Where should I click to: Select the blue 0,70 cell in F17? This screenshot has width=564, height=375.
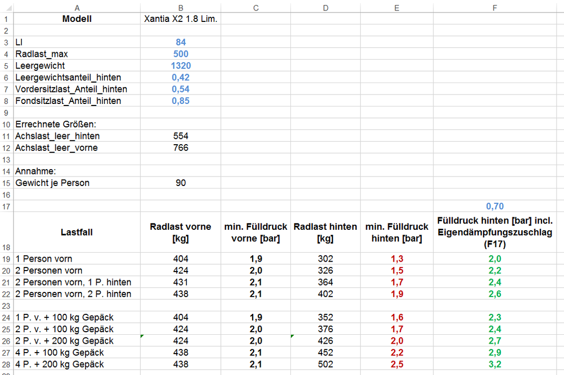495,206
